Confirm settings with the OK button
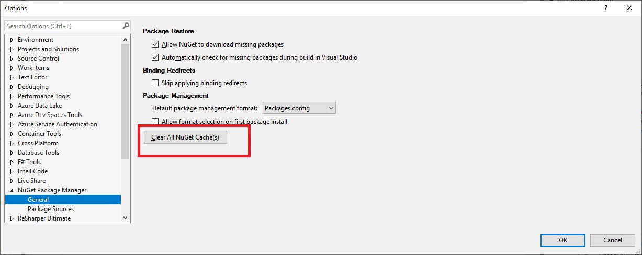Image resolution: width=642 pixels, height=255 pixels. [563, 240]
